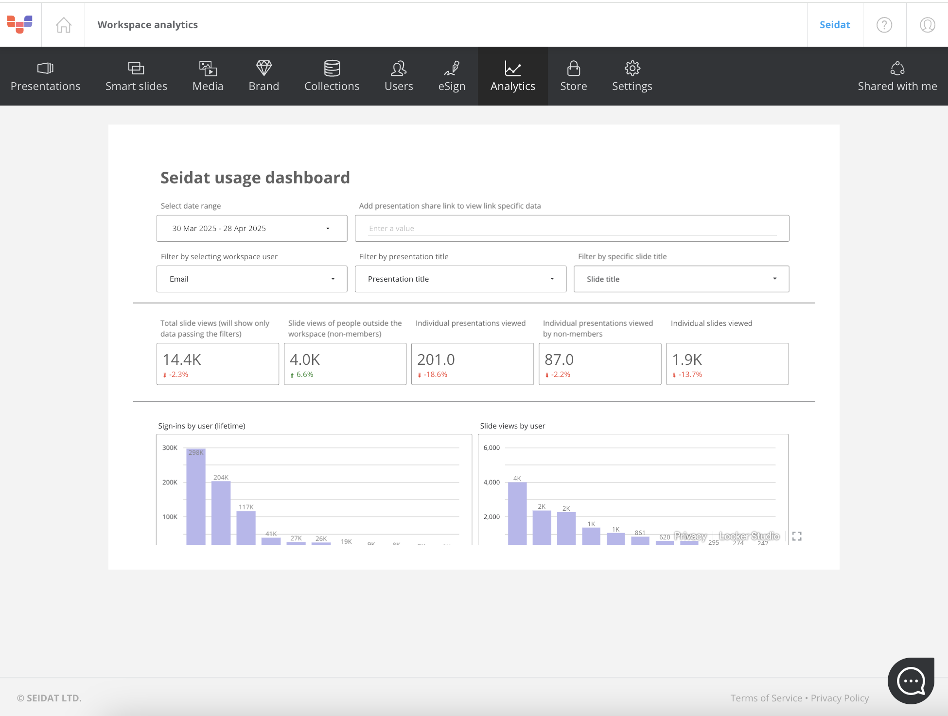The width and height of the screenshot is (948, 716).
Task: Open the Collections section
Action: (x=332, y=76)
